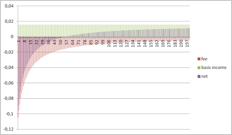
Task: Click x-axis label 57
Action: [67, 42]
